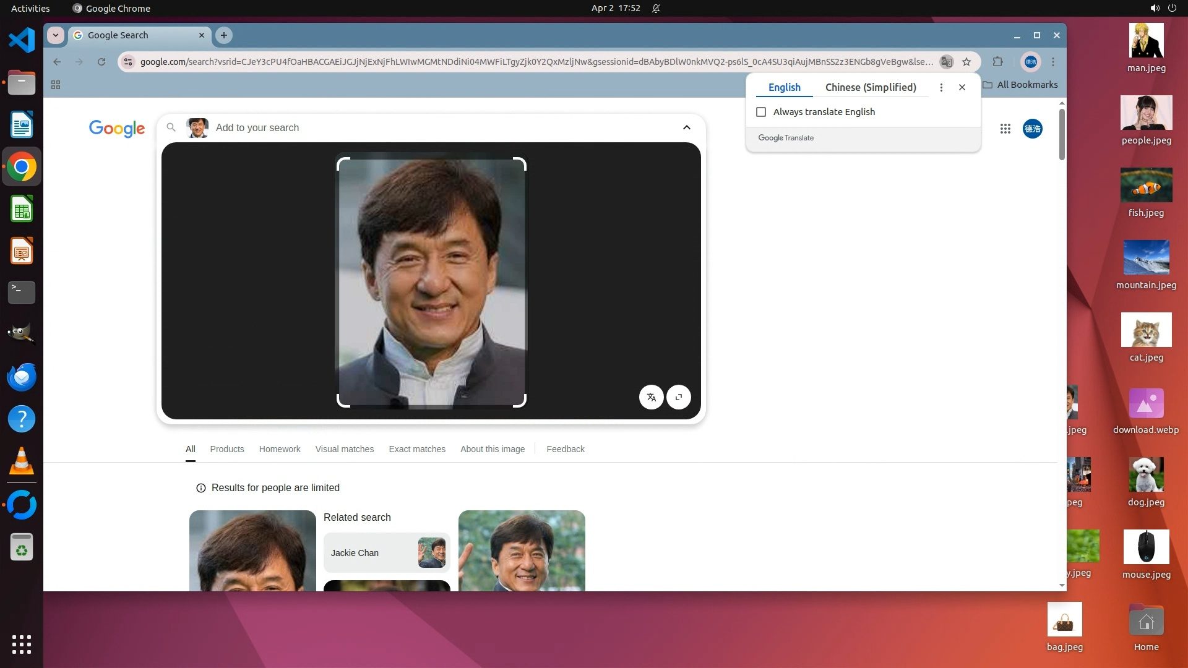Open the tab search dropdown arrow

[x=56, y=35]
